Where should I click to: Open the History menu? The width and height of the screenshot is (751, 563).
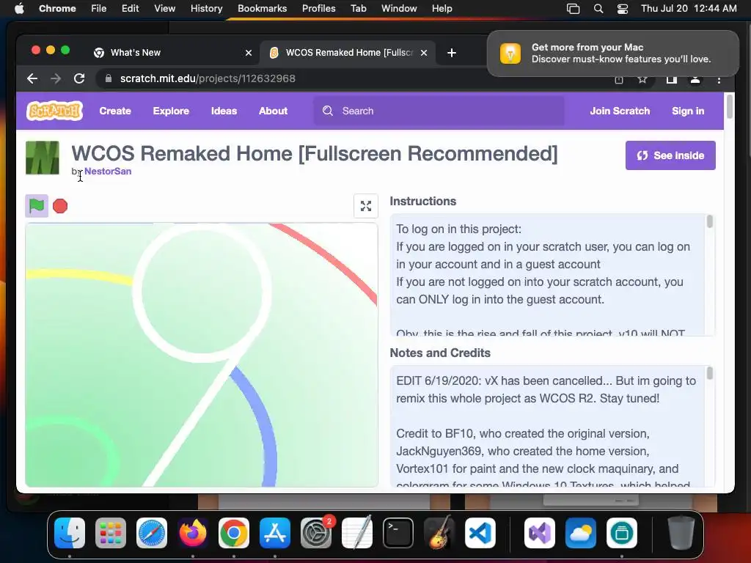206,9
